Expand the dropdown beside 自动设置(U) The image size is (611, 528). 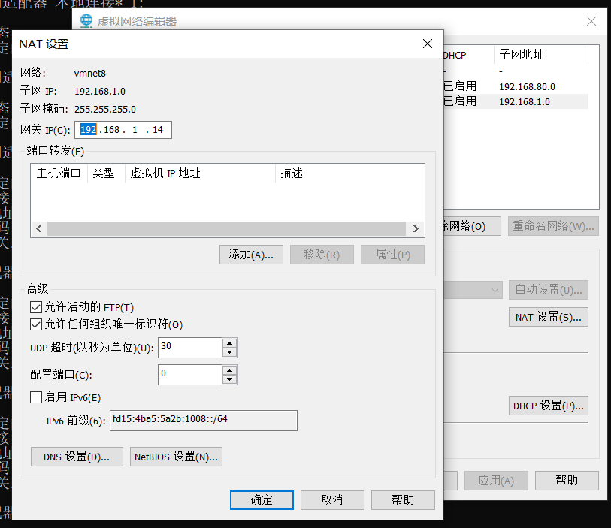click(494, 290)
